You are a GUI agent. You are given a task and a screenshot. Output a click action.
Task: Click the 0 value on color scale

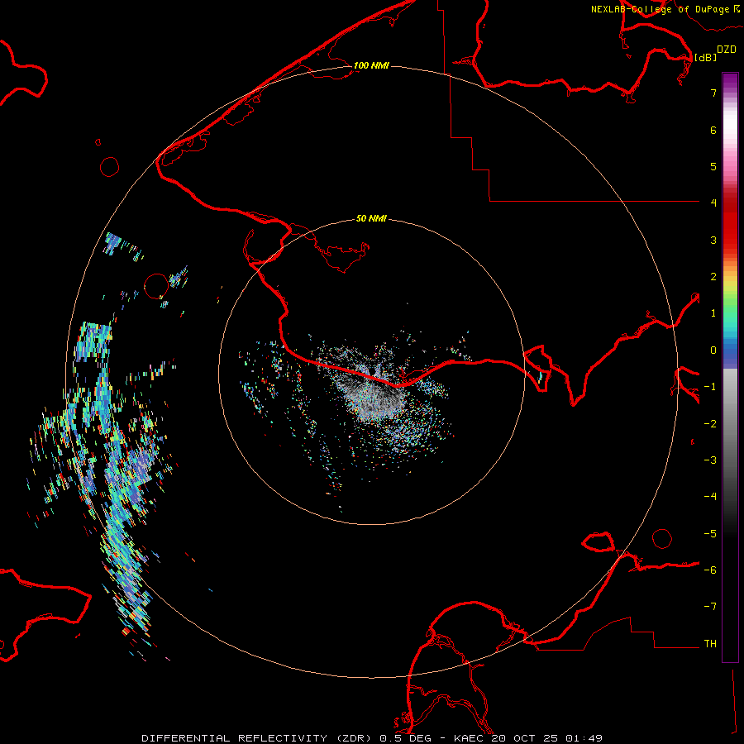[x=713, y=351]
